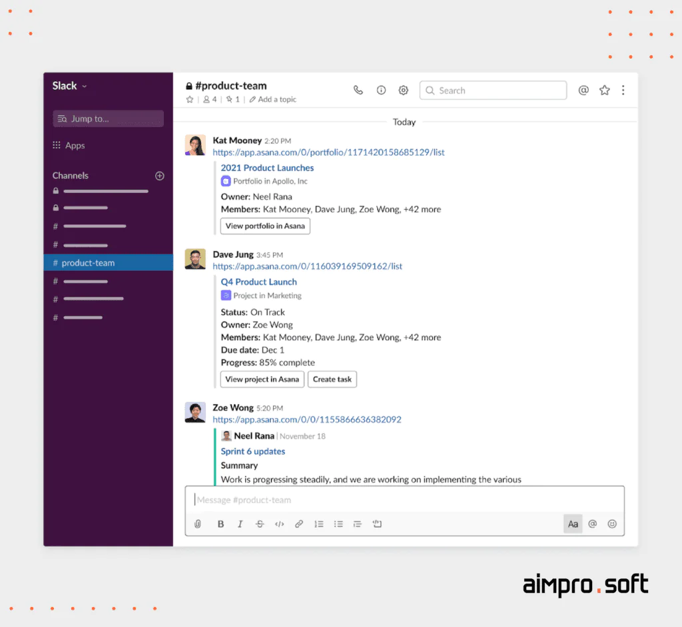View the 4 members count
682x627 pixels.
tap(210, 100)
